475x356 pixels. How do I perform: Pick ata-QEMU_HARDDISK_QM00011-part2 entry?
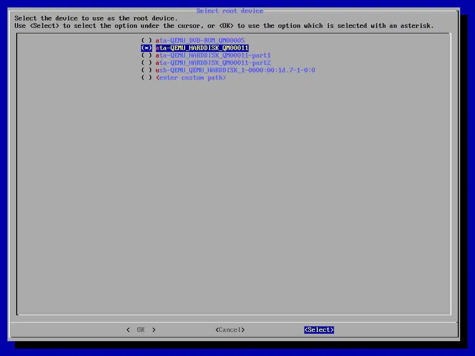point(213,63)
